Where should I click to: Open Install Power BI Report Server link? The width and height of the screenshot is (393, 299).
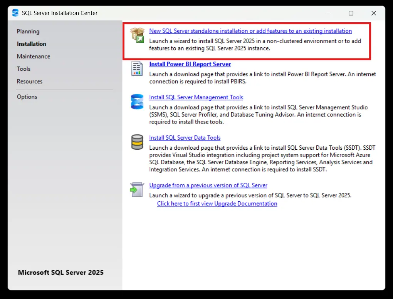pyautogui.click(x=190, y=64)
